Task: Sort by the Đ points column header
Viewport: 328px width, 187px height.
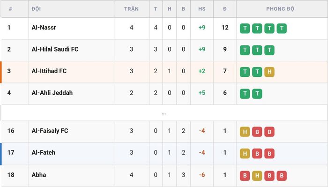Action: (x=225, y=9)
